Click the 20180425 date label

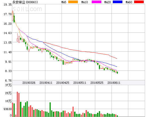coord(63,83)
